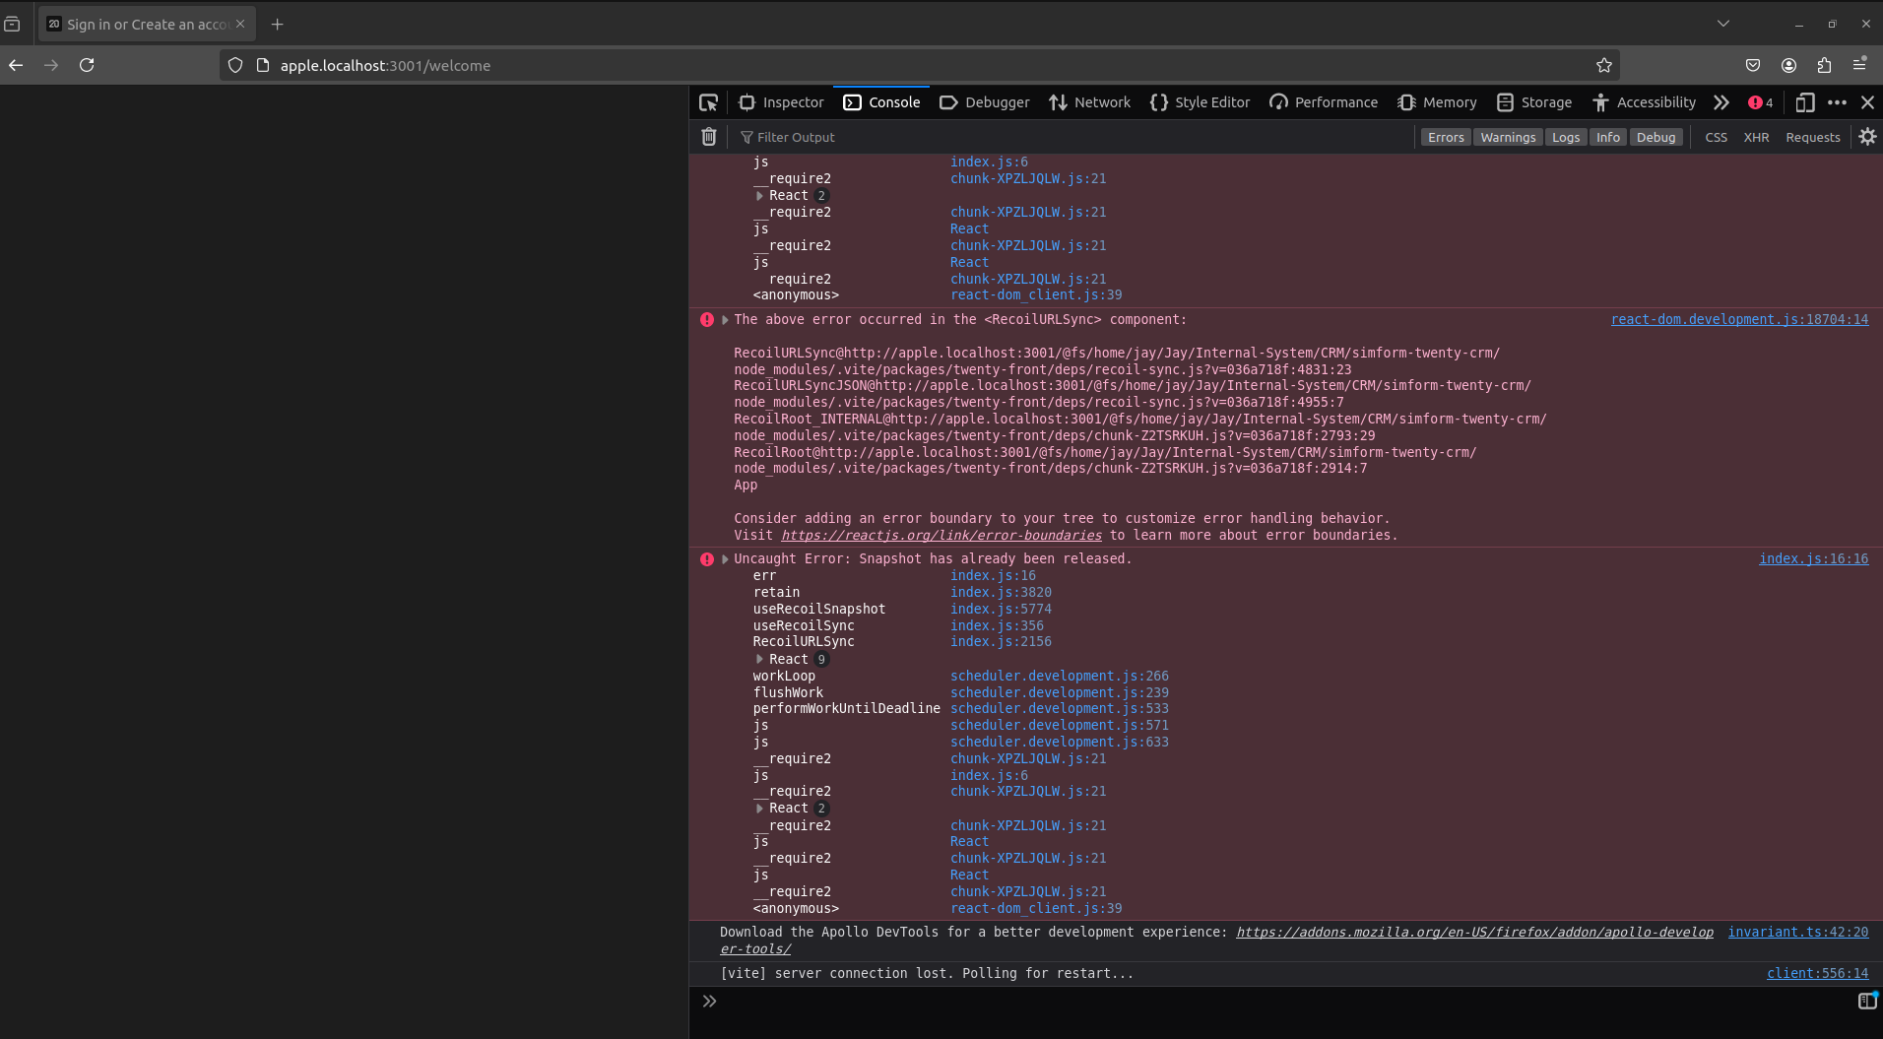This screenshot has width=1883, height=1039.
Task: Show more DevTools tabs with chevron
Action: 1721,102
